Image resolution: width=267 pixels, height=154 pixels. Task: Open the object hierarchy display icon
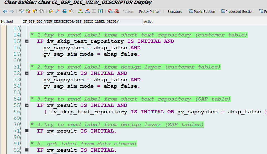tap(80, 11)
